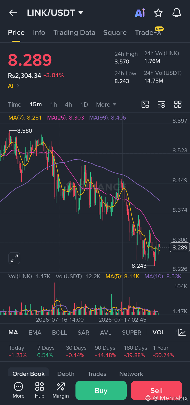Open price alert bell icon
The image size is (190, 405).
point(177,13)
